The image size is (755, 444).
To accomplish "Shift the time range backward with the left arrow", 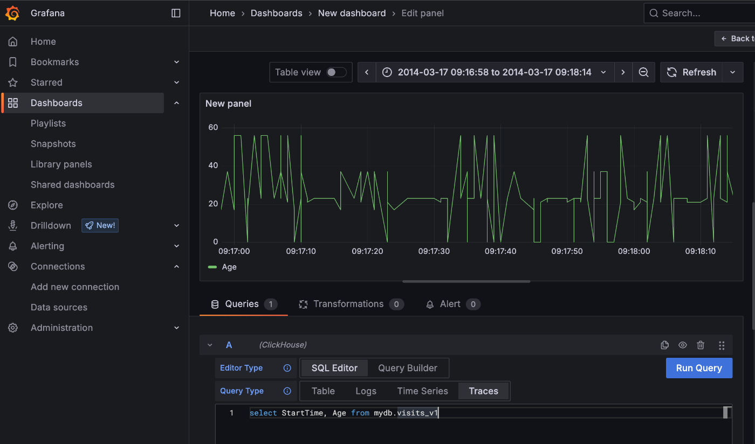I will (x=367, y=72).
